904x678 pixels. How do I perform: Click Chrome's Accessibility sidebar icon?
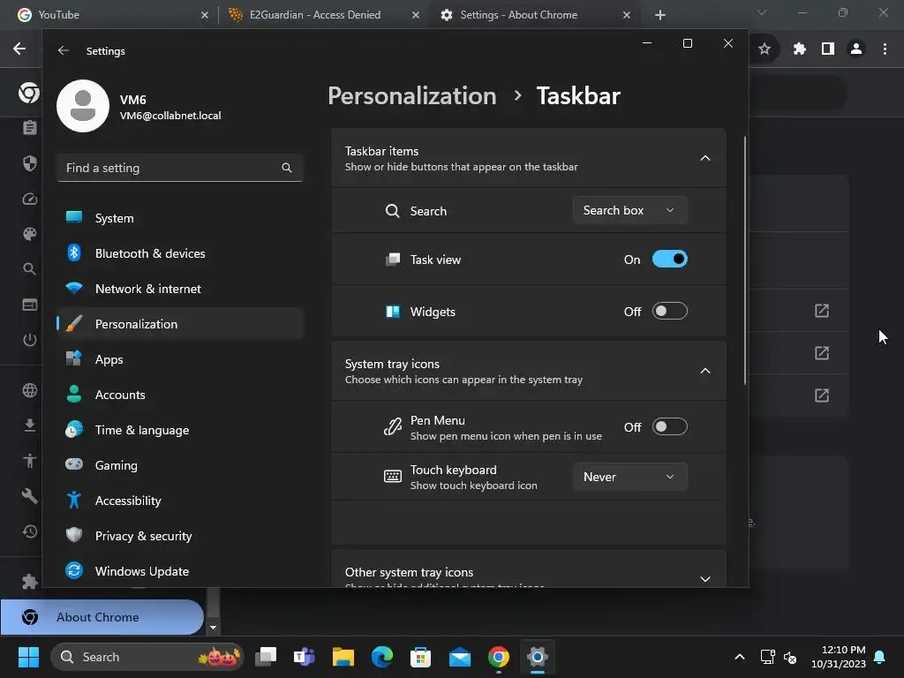pos(29,461)
